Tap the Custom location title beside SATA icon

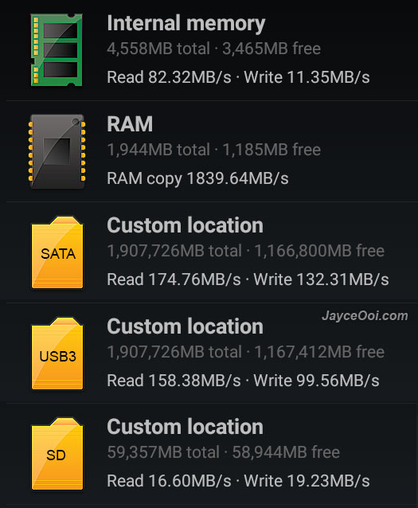coord(185,225)
